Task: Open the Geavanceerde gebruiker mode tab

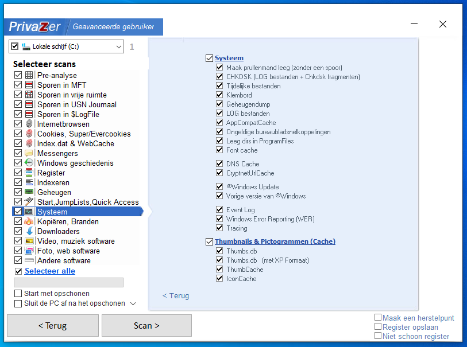Action: pos(114,27)
